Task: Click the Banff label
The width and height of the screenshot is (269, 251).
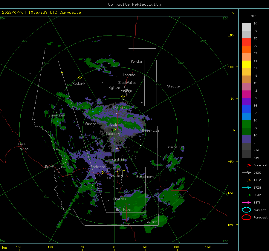Action: coord(49,167)
